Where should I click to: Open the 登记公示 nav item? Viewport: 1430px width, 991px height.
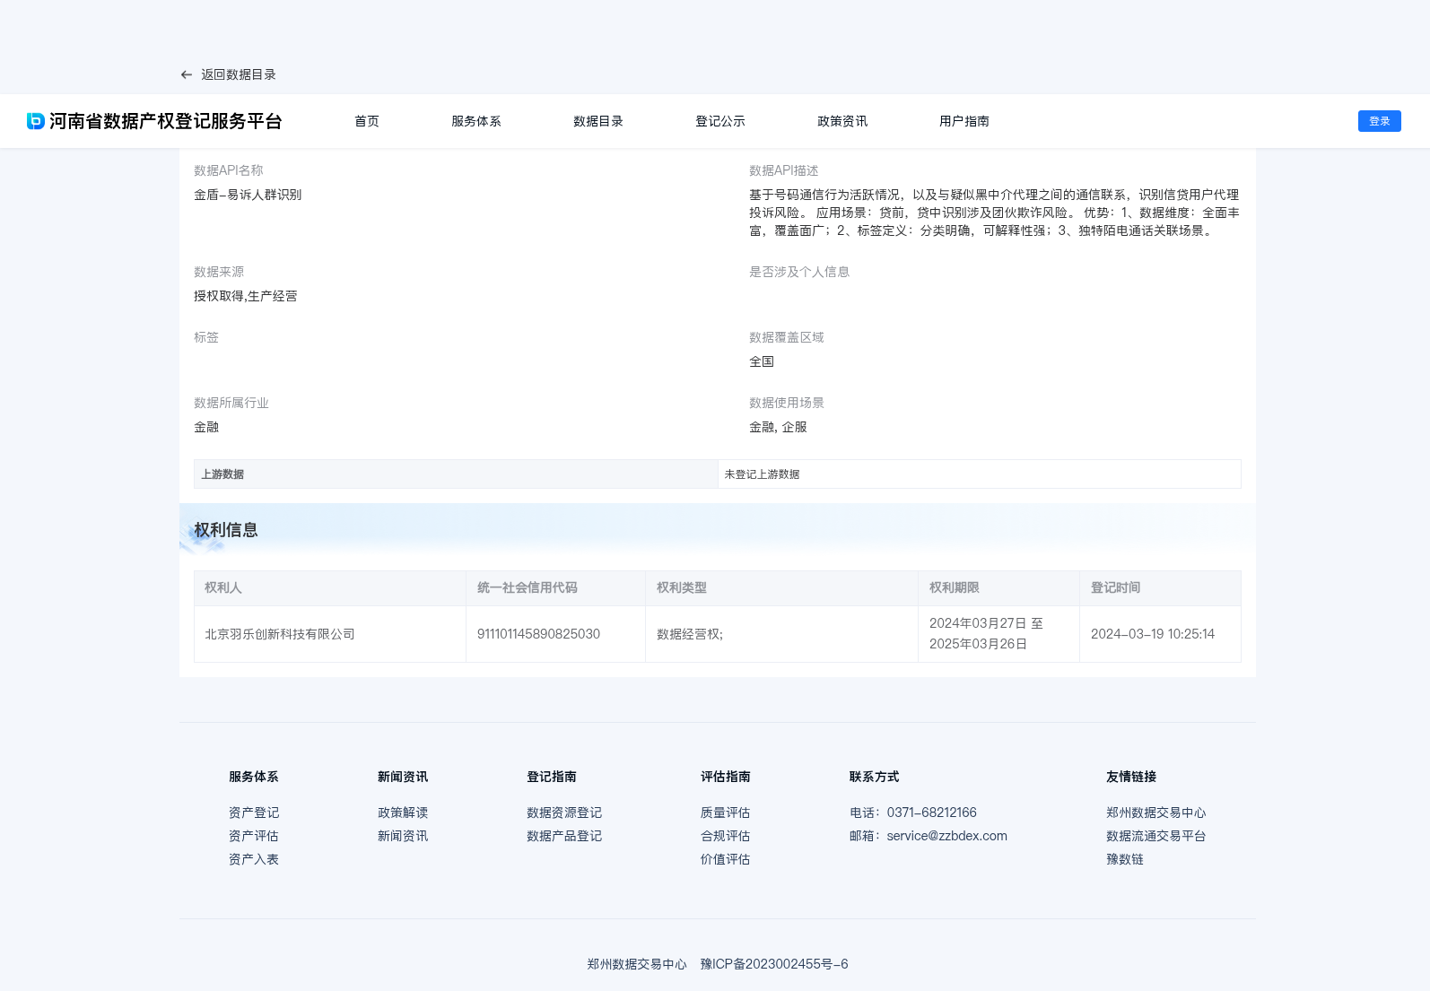720,121
